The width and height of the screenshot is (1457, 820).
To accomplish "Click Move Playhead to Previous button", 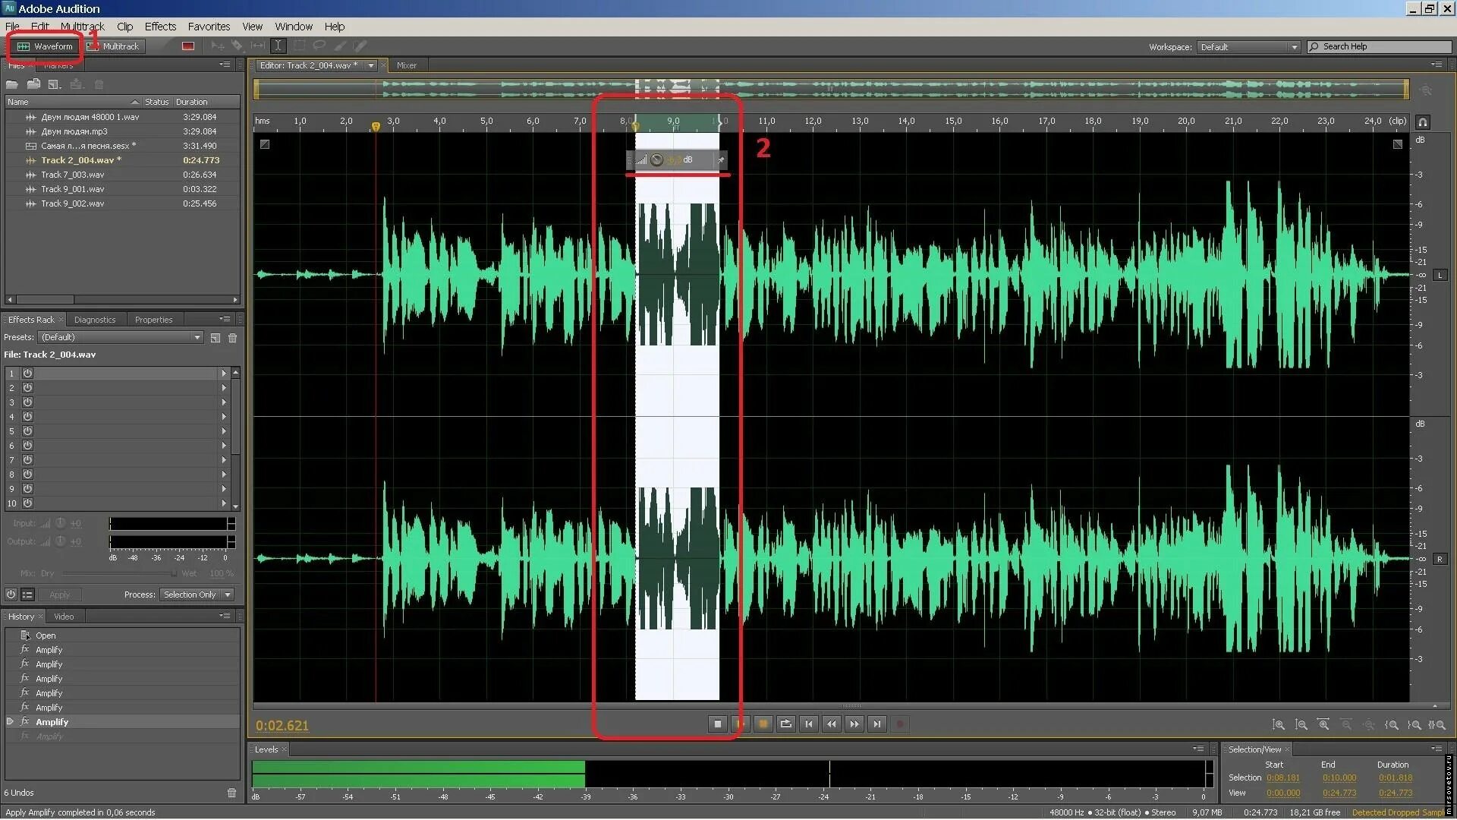I will (x=809, y=724).
